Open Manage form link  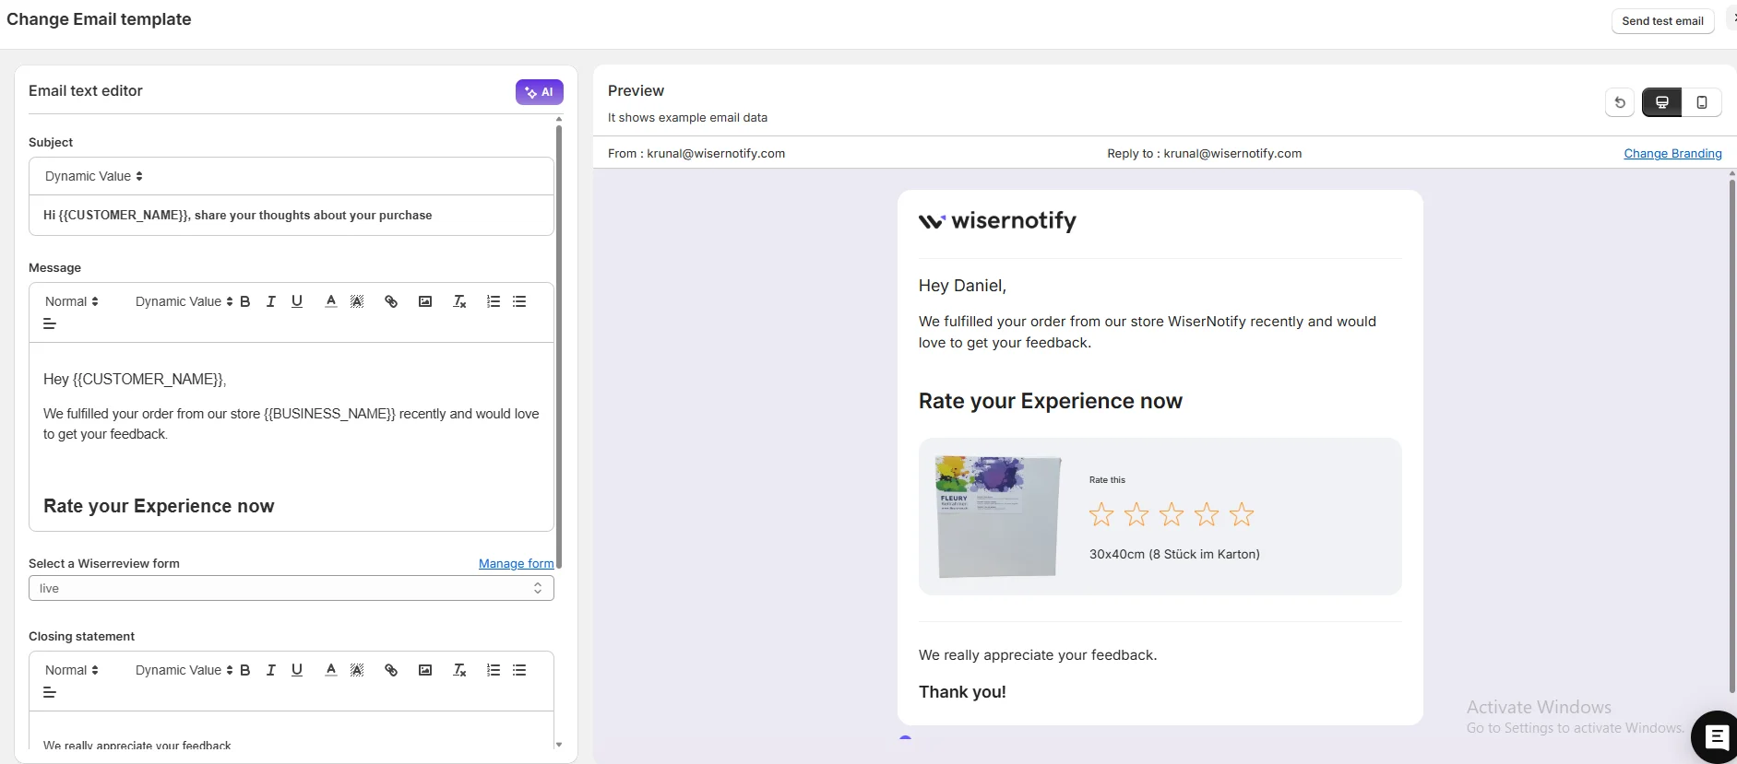pos(517,563)
